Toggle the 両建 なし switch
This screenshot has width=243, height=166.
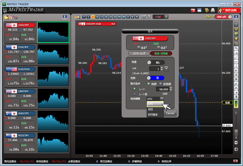coord(156,62)
